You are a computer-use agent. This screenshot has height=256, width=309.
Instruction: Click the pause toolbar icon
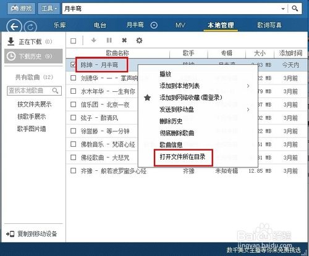point(109,40)
